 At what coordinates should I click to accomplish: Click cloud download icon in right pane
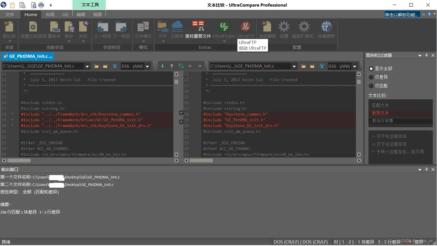[322, 66]
